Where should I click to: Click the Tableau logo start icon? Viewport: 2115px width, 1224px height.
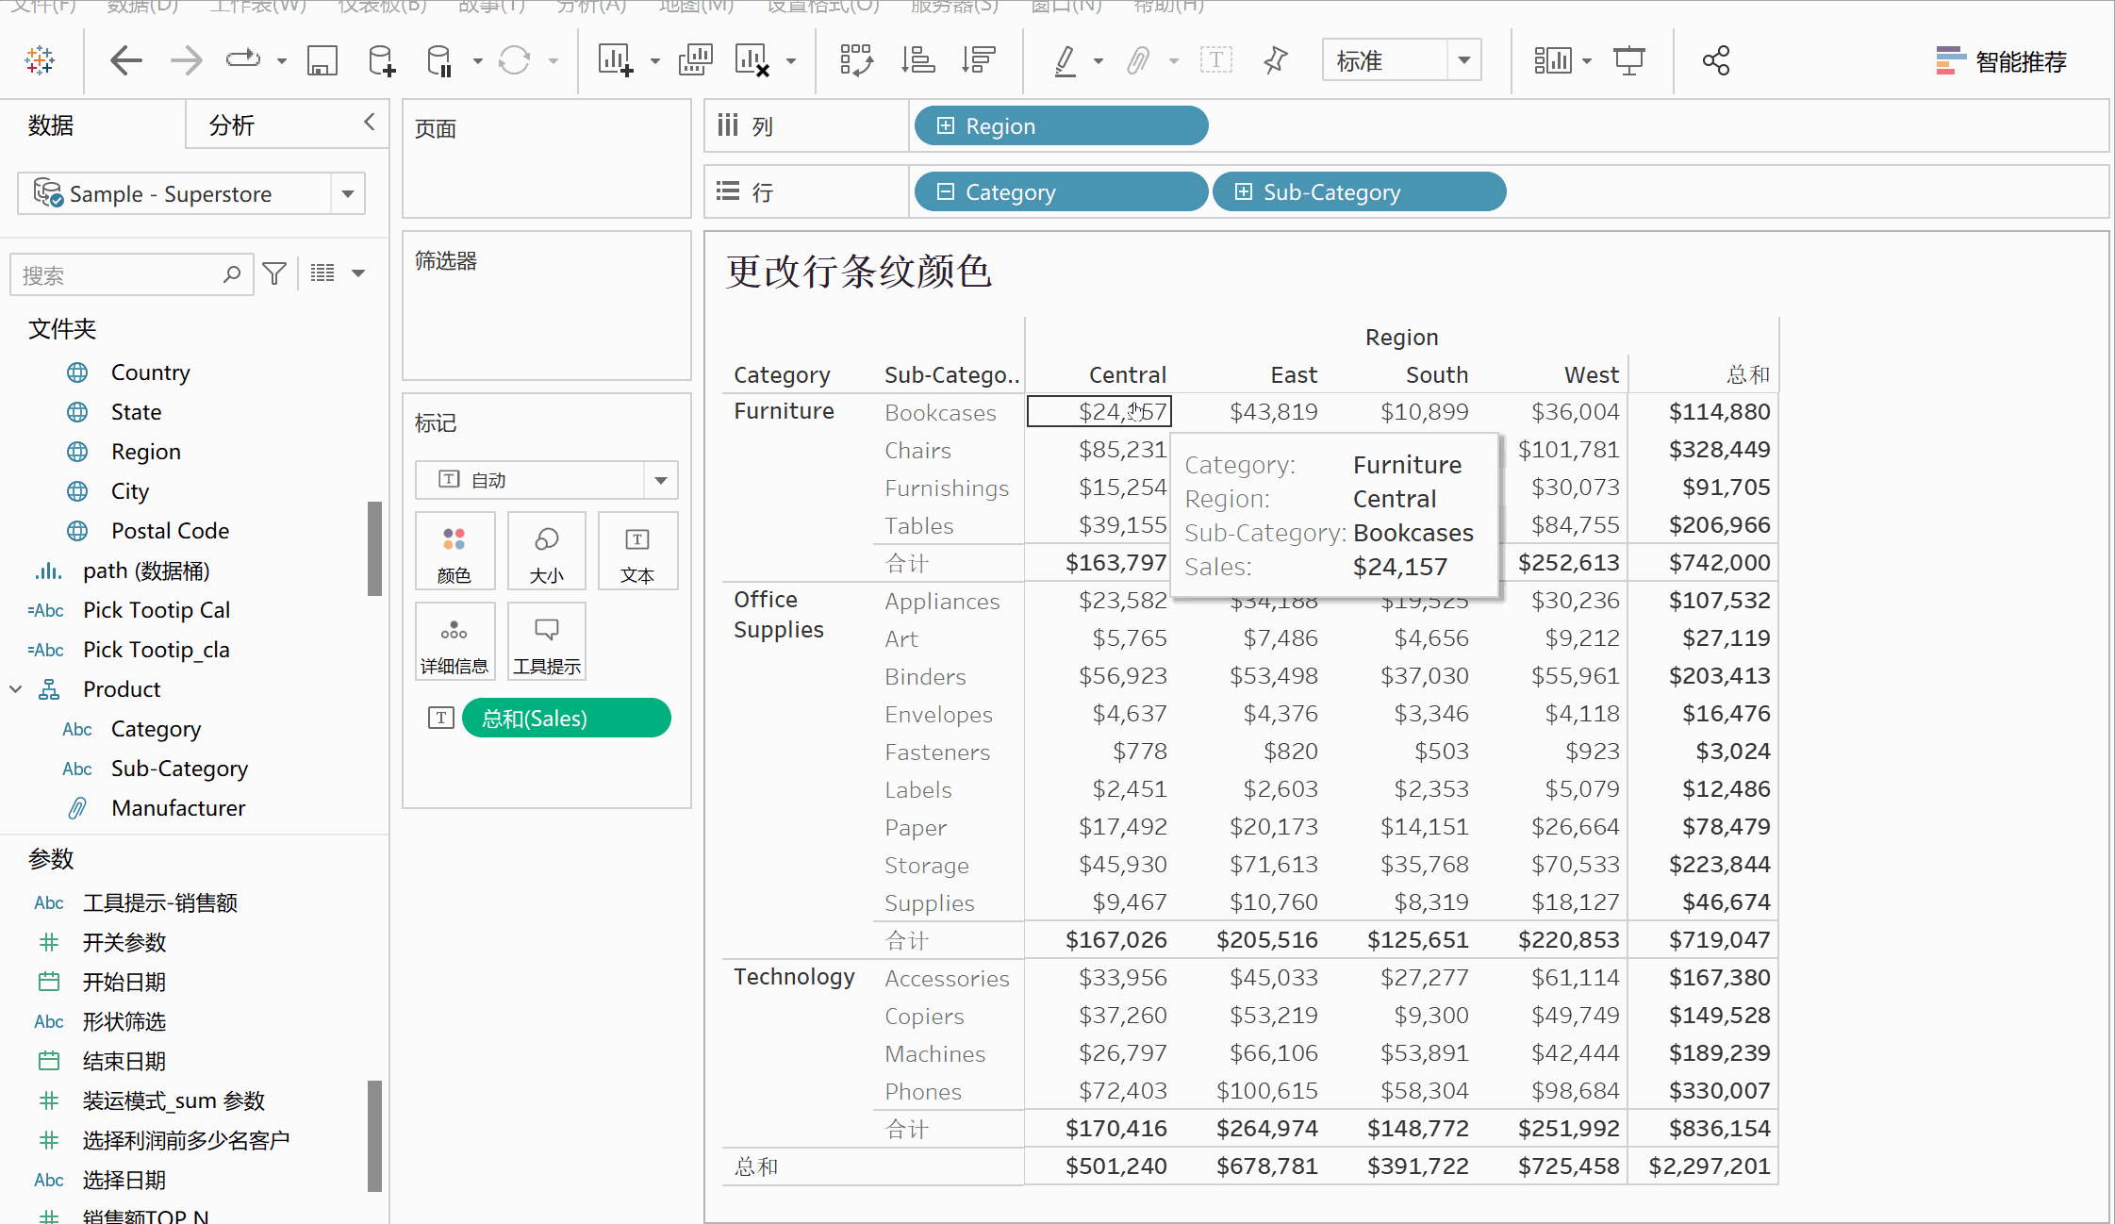pos(40,60)
